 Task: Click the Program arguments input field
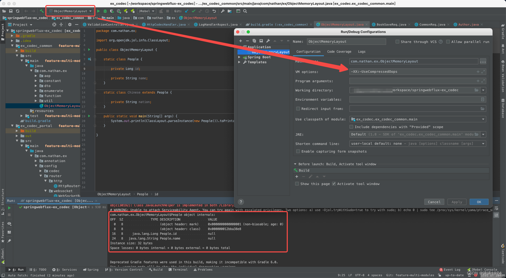click(x=418, y=81)
